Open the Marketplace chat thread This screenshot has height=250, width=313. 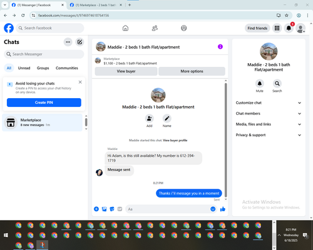[43, 122]
